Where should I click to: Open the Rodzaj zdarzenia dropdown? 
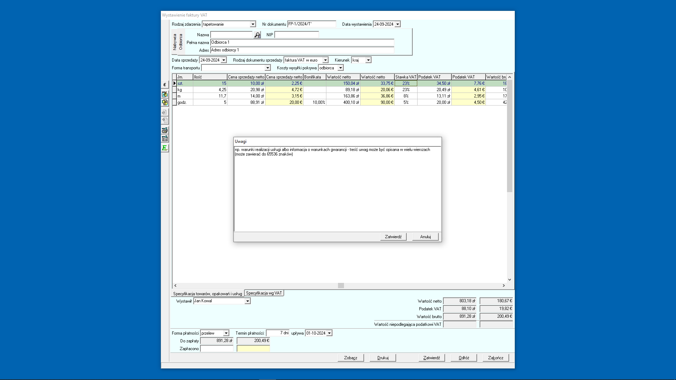click(253, 24)
